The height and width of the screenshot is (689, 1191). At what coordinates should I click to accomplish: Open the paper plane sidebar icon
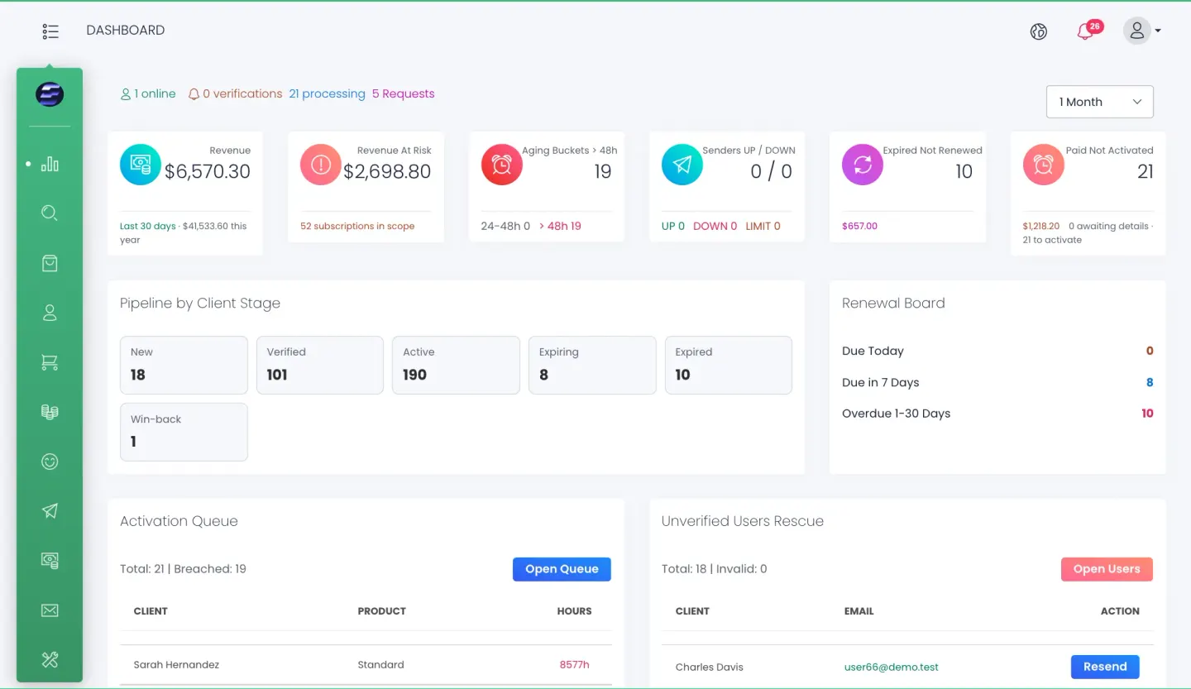tap(50, 511)
